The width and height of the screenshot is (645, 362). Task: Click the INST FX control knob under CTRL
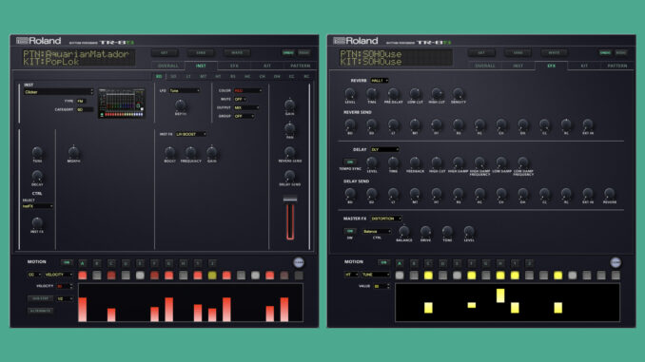[37, 222]
